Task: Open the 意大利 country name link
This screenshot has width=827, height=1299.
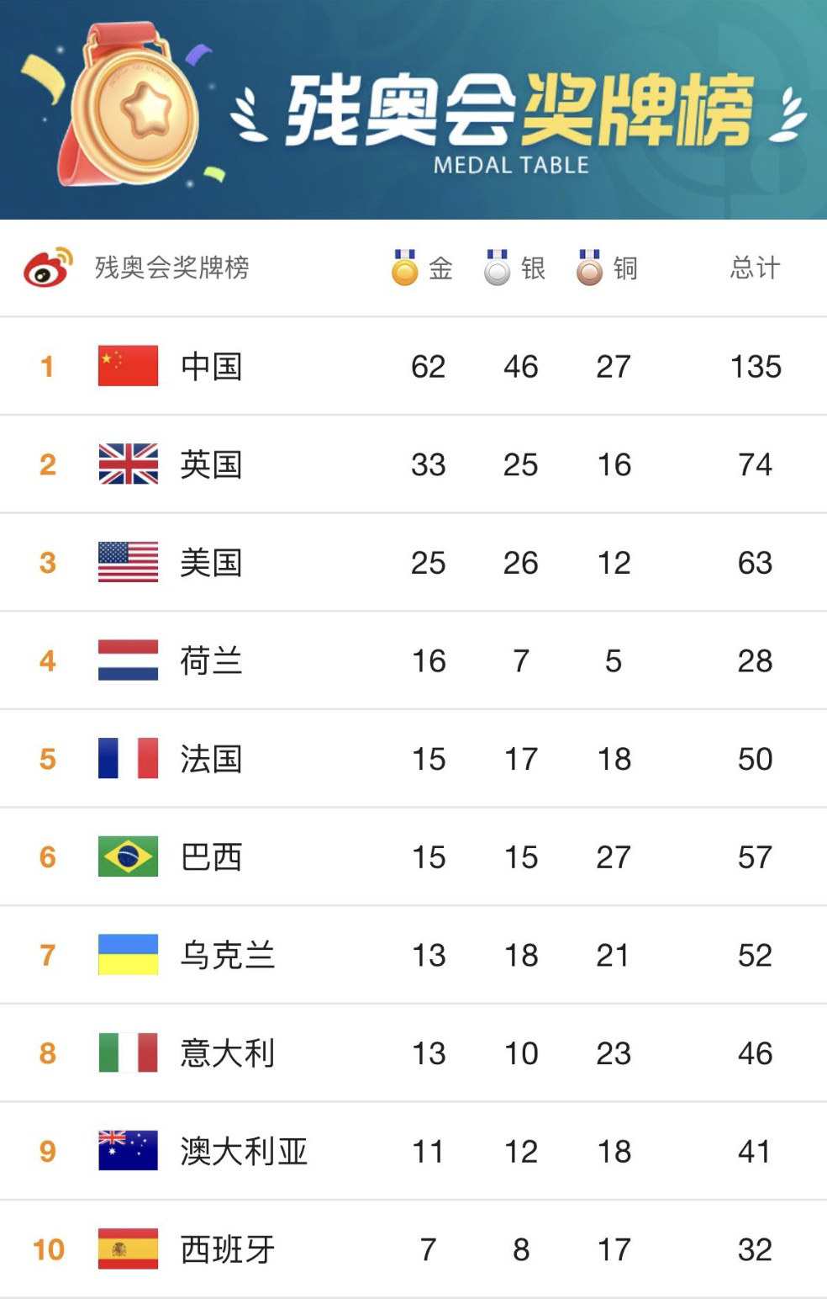Action: [227, 1053]
